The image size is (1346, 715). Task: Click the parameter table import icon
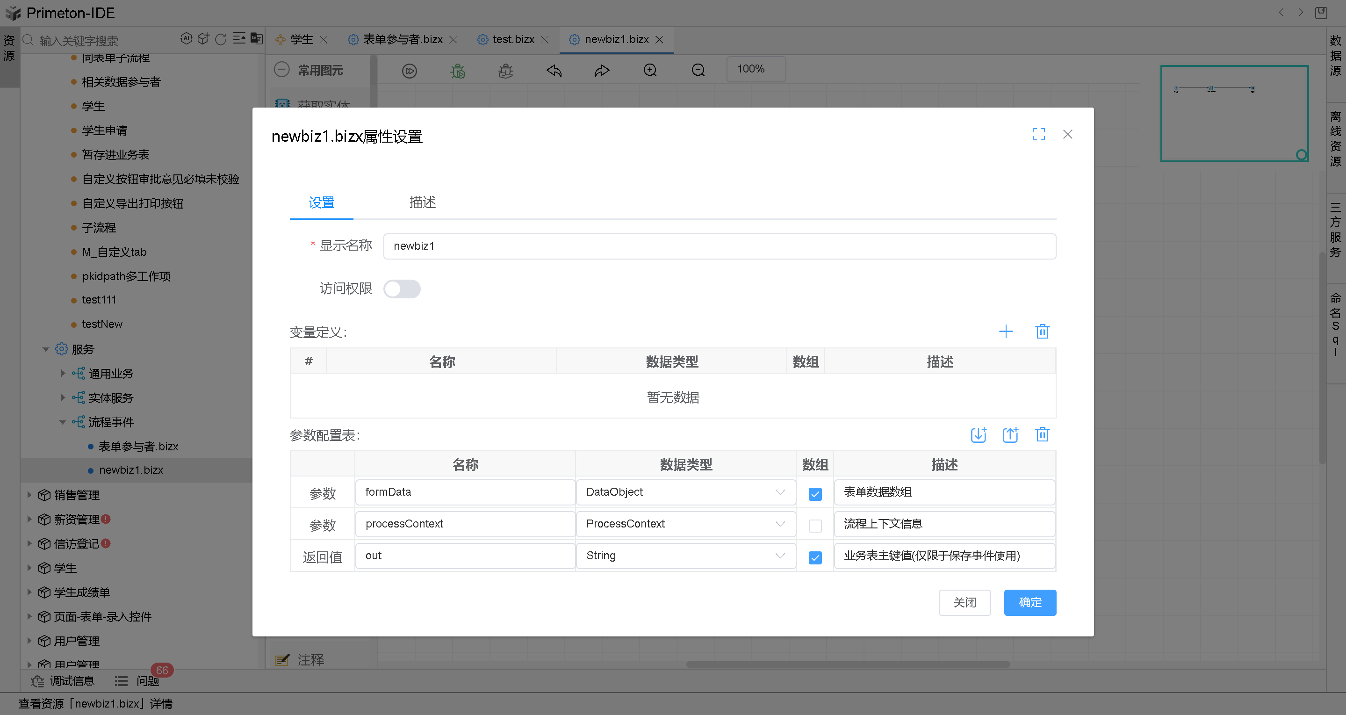point(978,434)
